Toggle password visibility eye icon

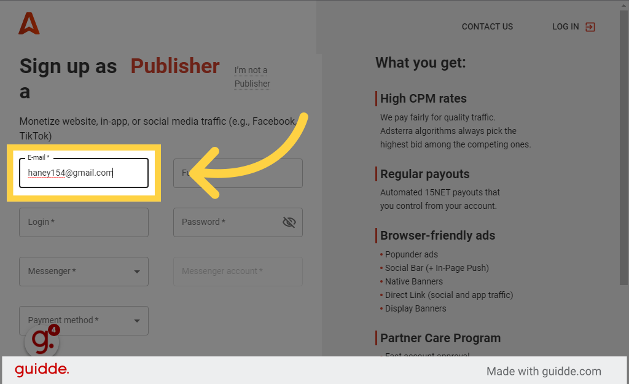tap(289, 222)
